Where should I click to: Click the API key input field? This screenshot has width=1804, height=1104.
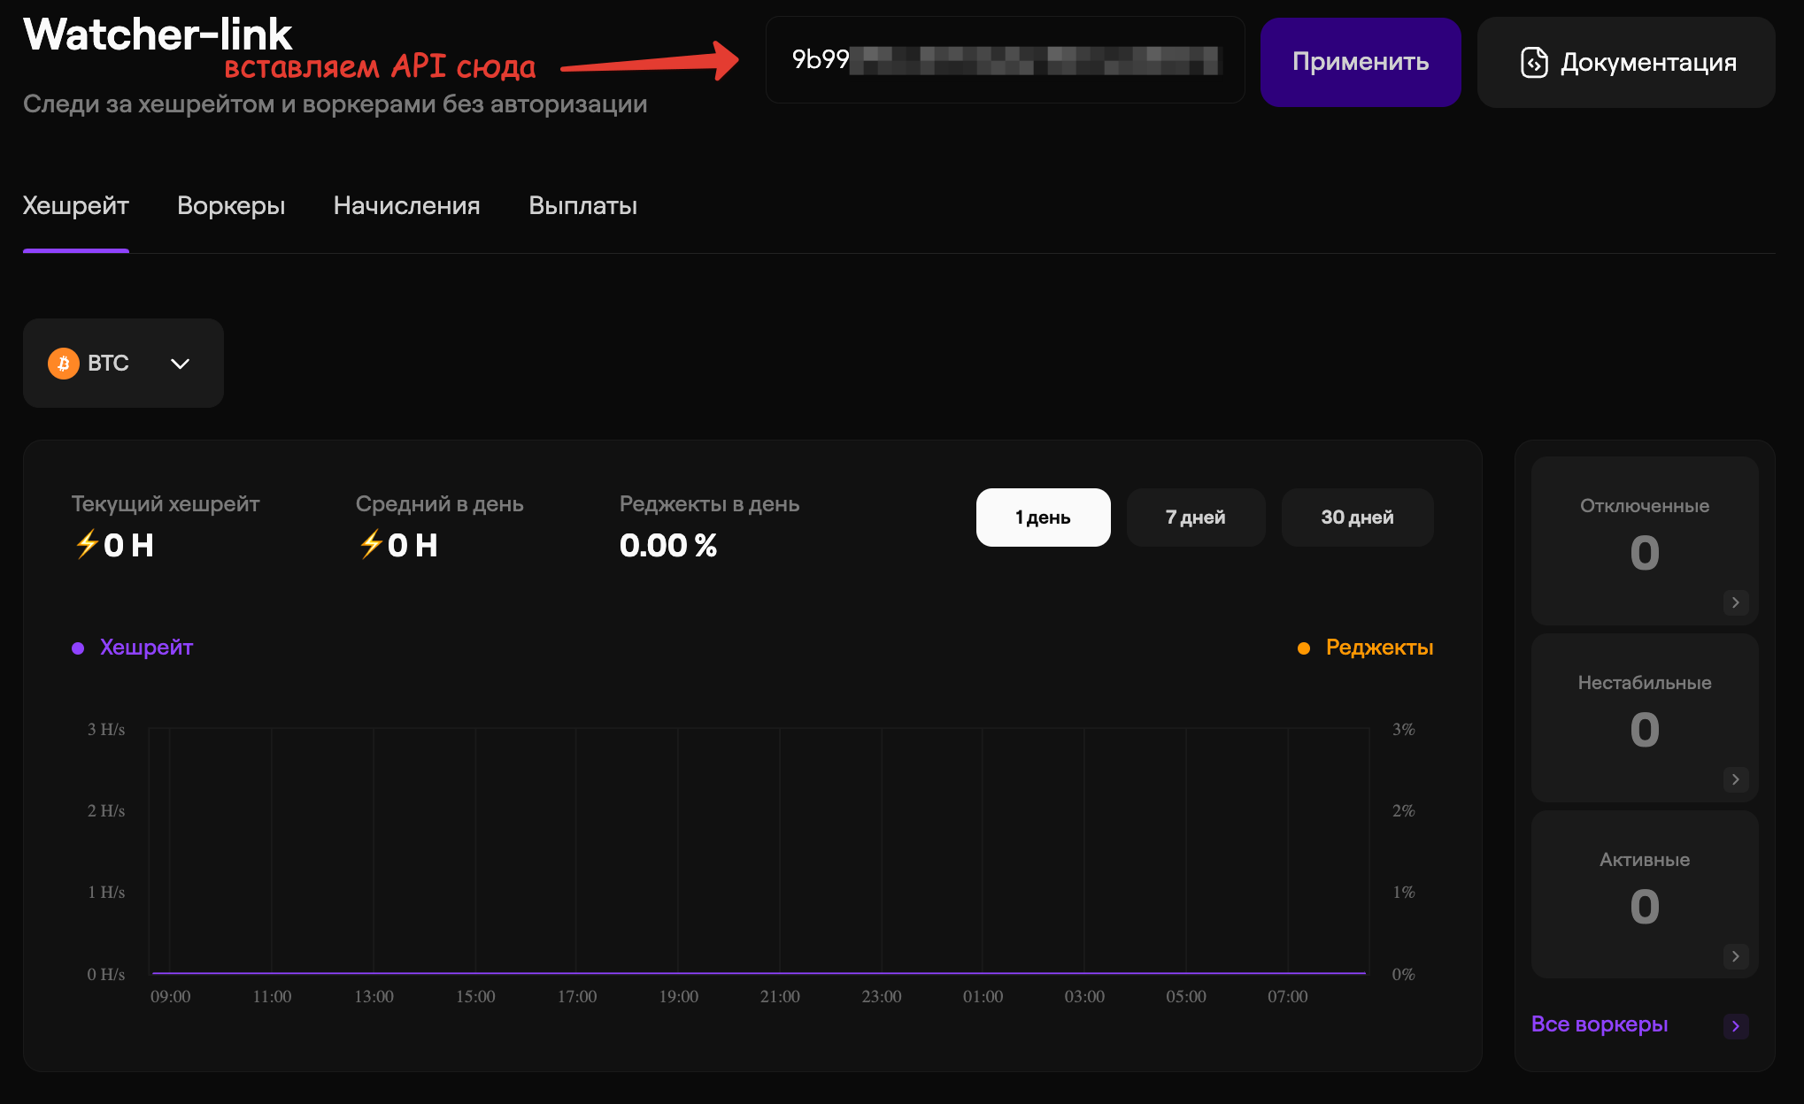tap(1006, 61)
